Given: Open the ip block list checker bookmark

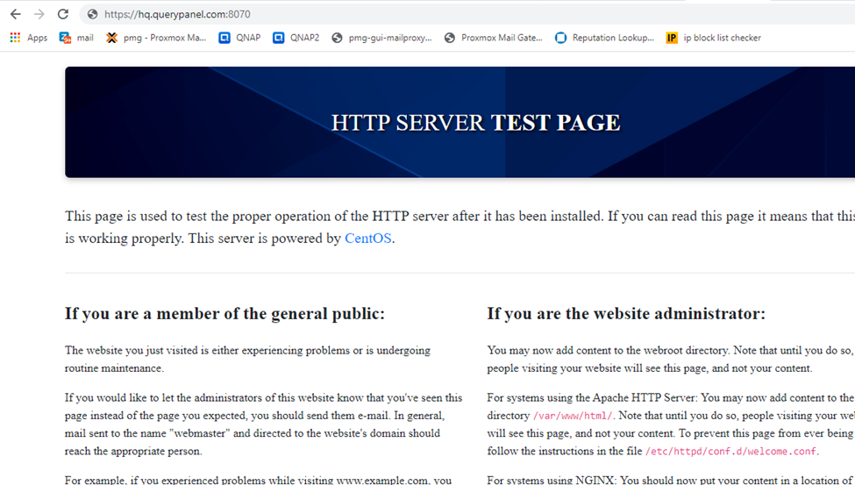Looking at the screenshot, I should pos(713,38).
